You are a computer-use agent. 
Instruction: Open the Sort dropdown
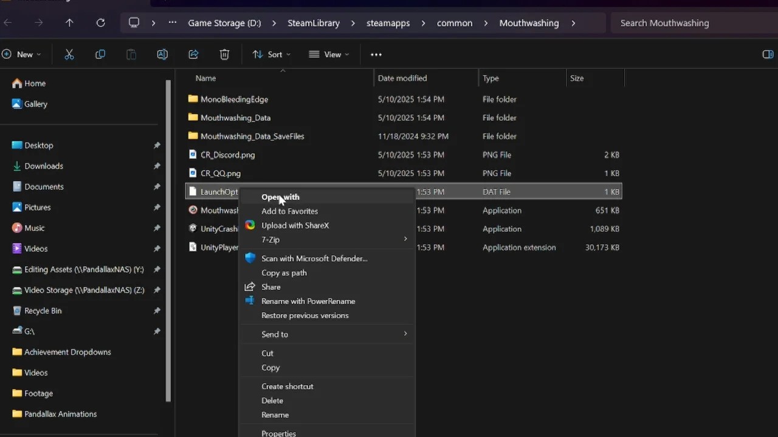(x=271, y=55)
